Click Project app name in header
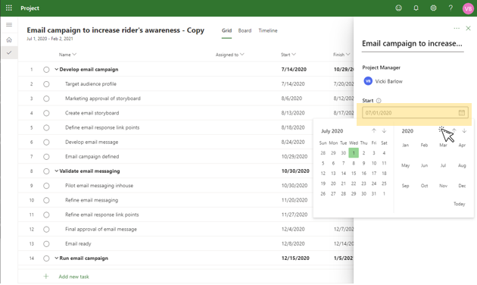The width and height of the screenshot is (477, 285). click(x=30, y=8)
